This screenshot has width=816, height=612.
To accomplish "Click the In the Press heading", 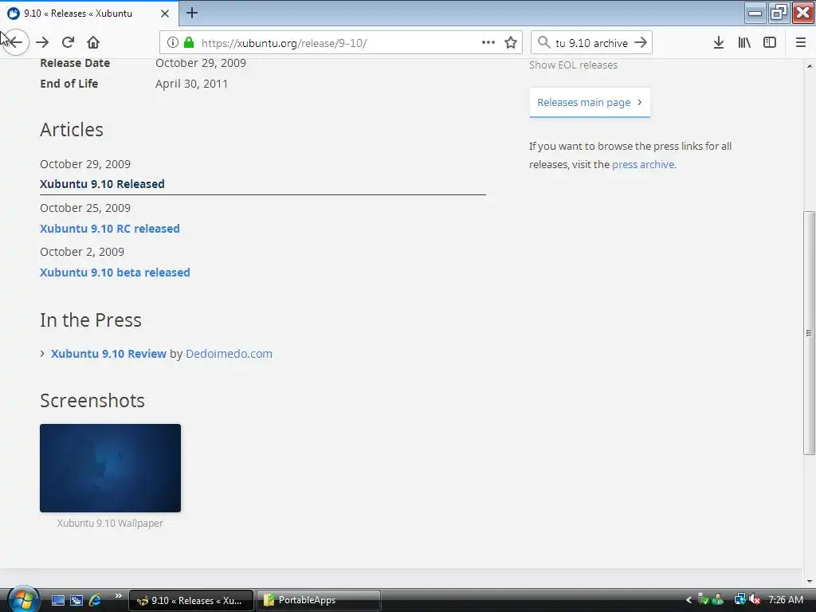I will click(91, 320).
